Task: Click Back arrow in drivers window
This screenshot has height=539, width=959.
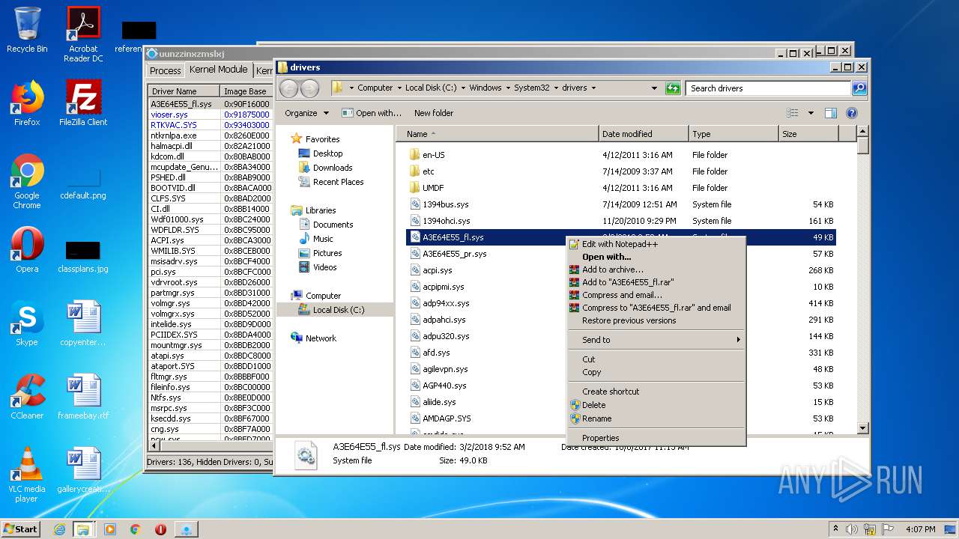Action: click(x=289, y=88)
